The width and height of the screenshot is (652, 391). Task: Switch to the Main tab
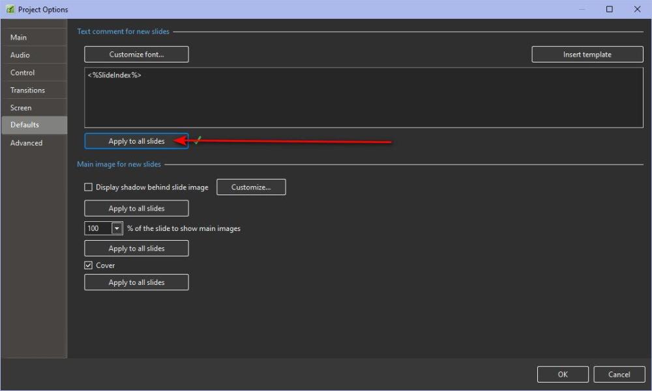pos(19,38)
